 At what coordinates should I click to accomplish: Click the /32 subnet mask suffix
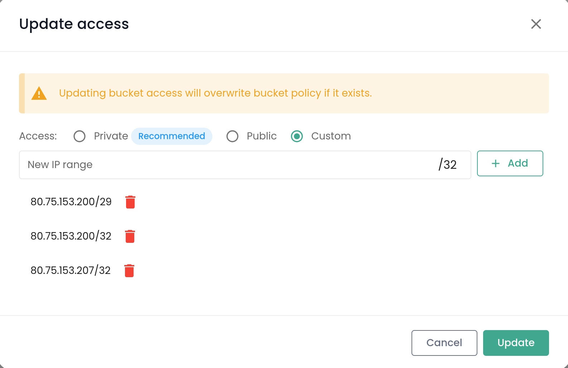click(x=448, y=165)
